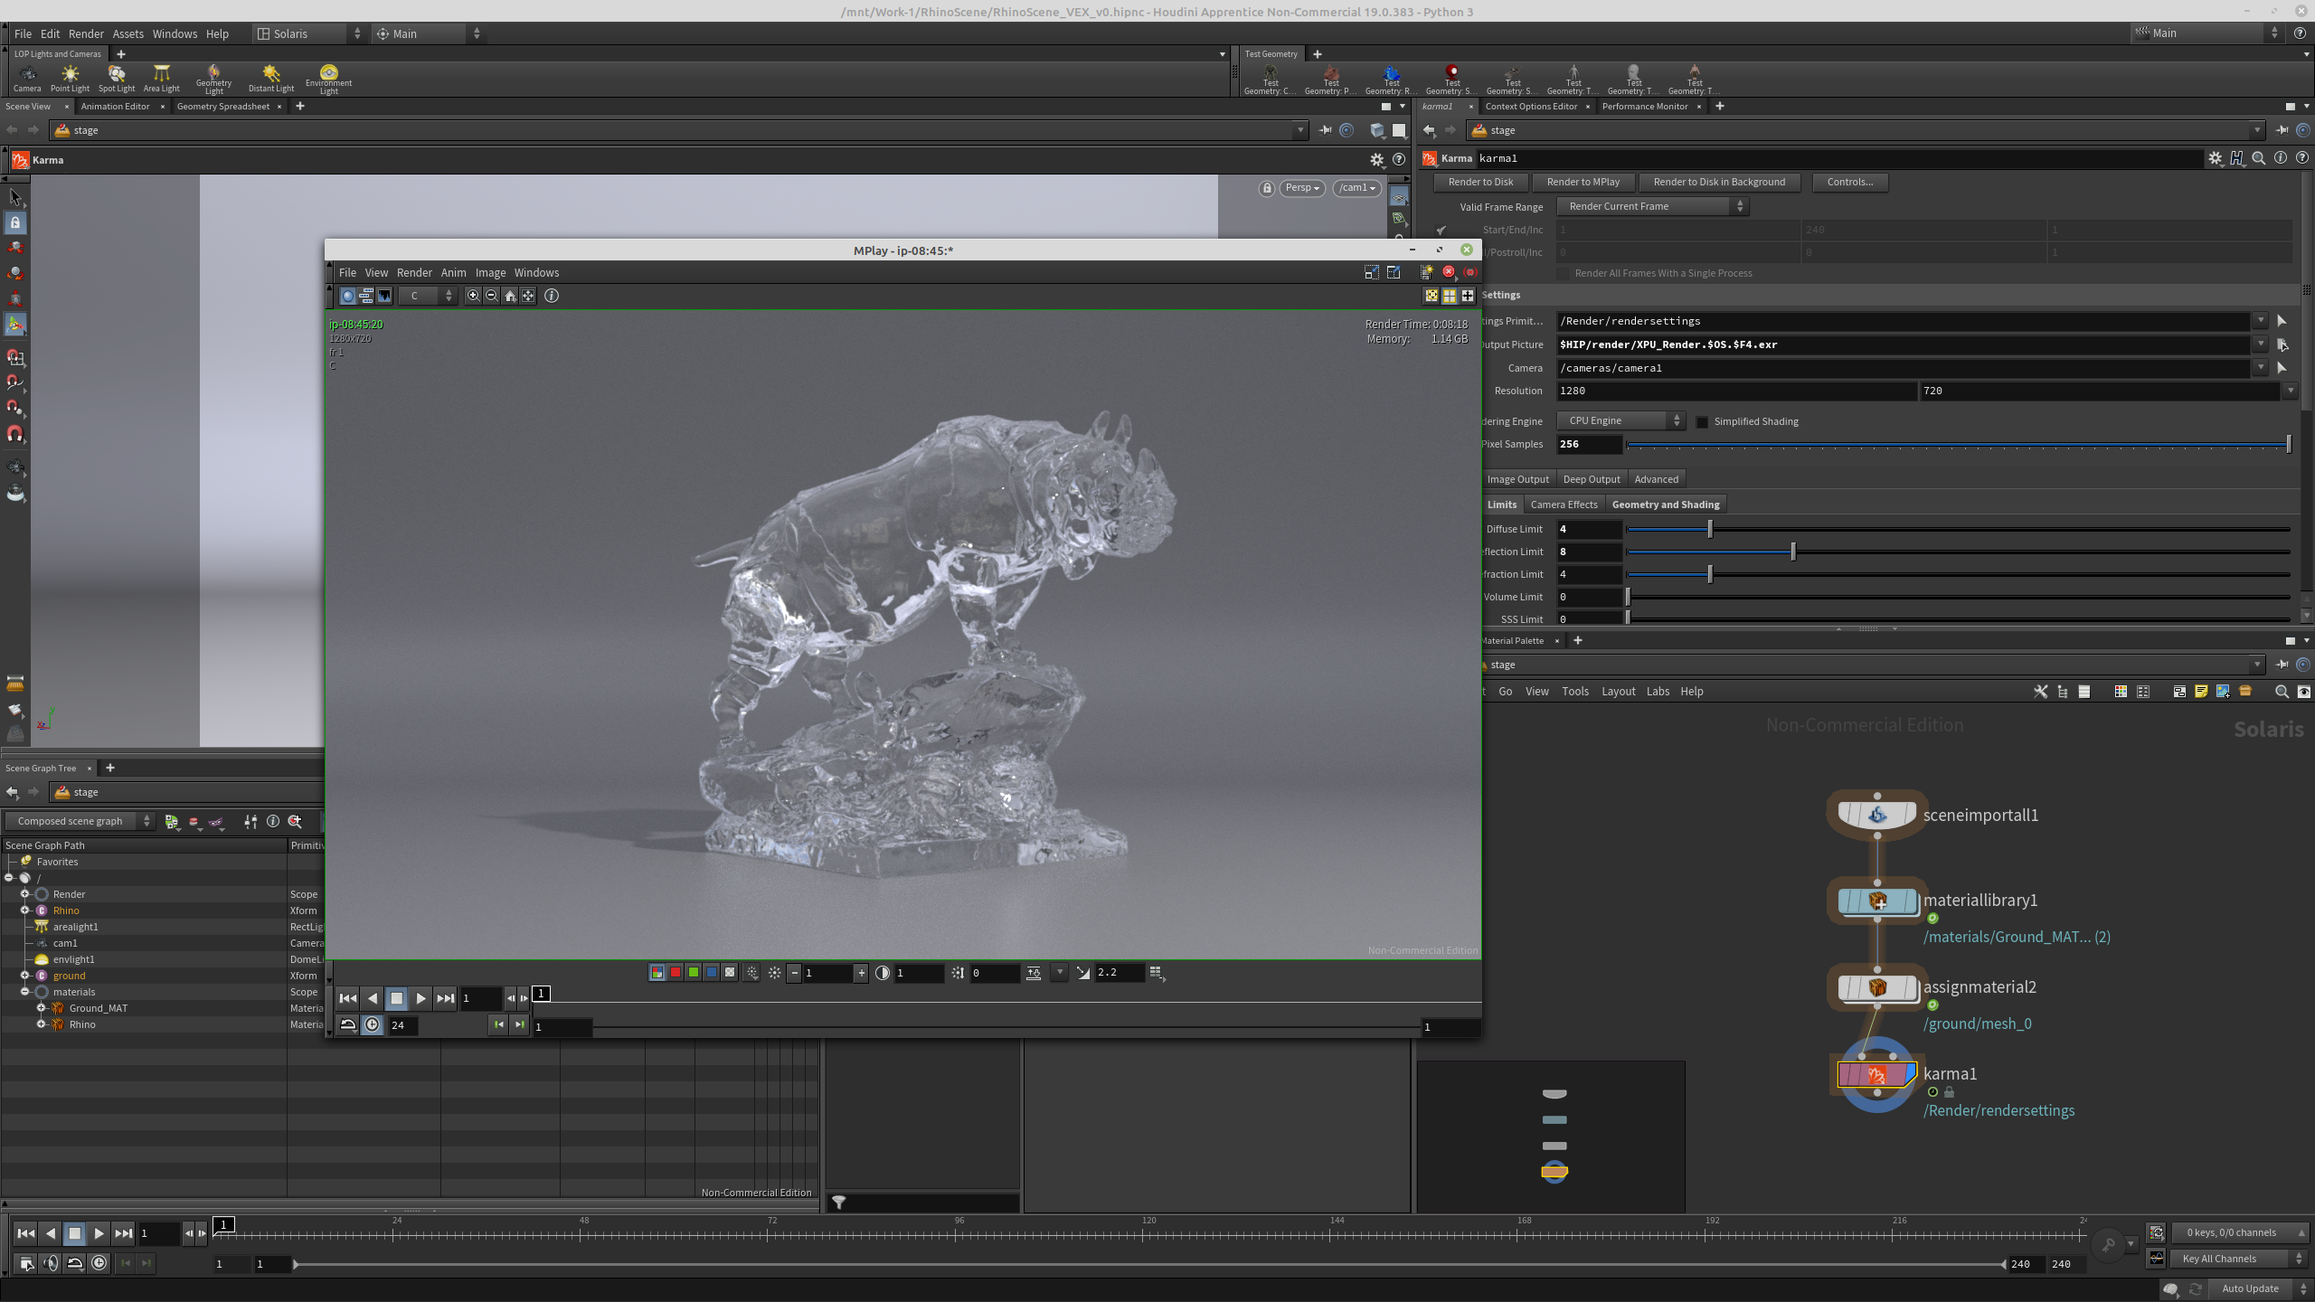Click Render to Disk button

click(x=1480, y=182)
